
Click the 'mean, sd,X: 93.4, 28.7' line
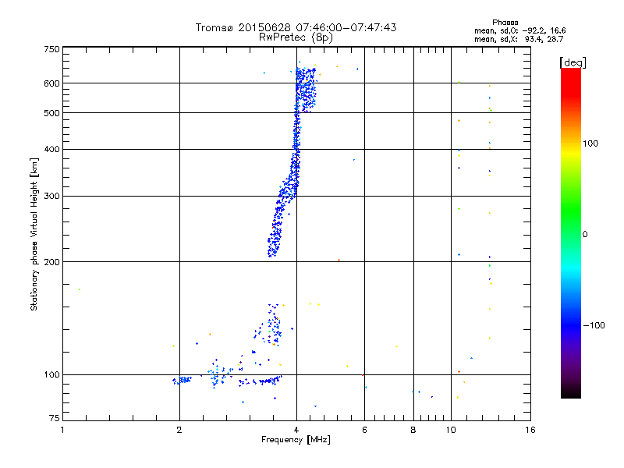pos(519,39)
